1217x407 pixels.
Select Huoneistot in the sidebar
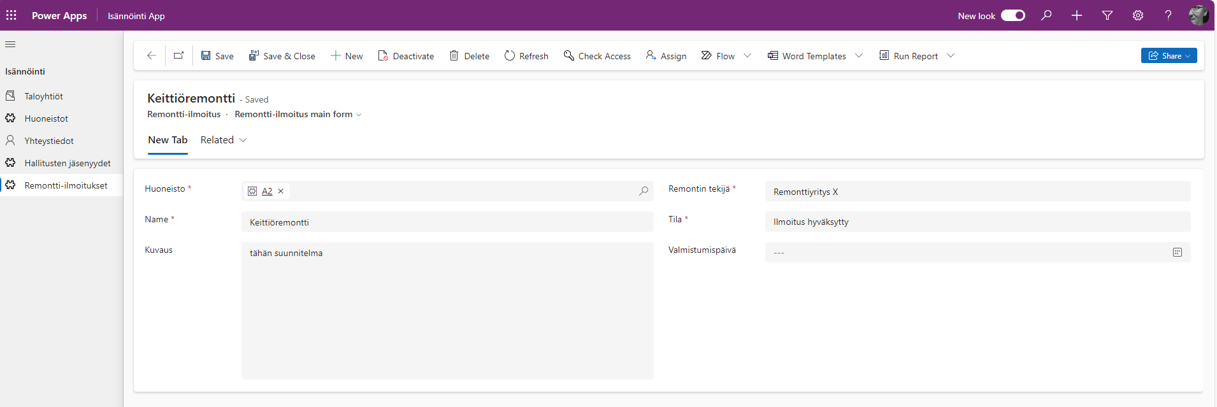[46, 118]
